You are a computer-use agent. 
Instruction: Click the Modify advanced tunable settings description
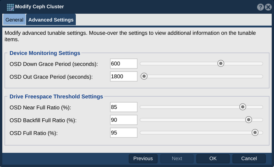click(x=130, y=36)
